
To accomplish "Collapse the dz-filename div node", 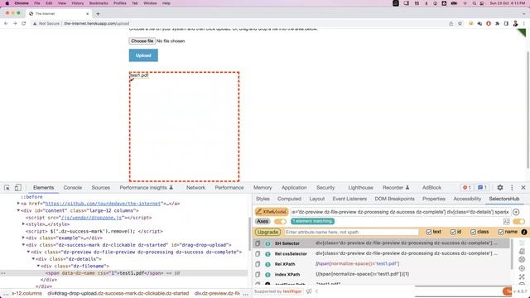I will [39, 266].
